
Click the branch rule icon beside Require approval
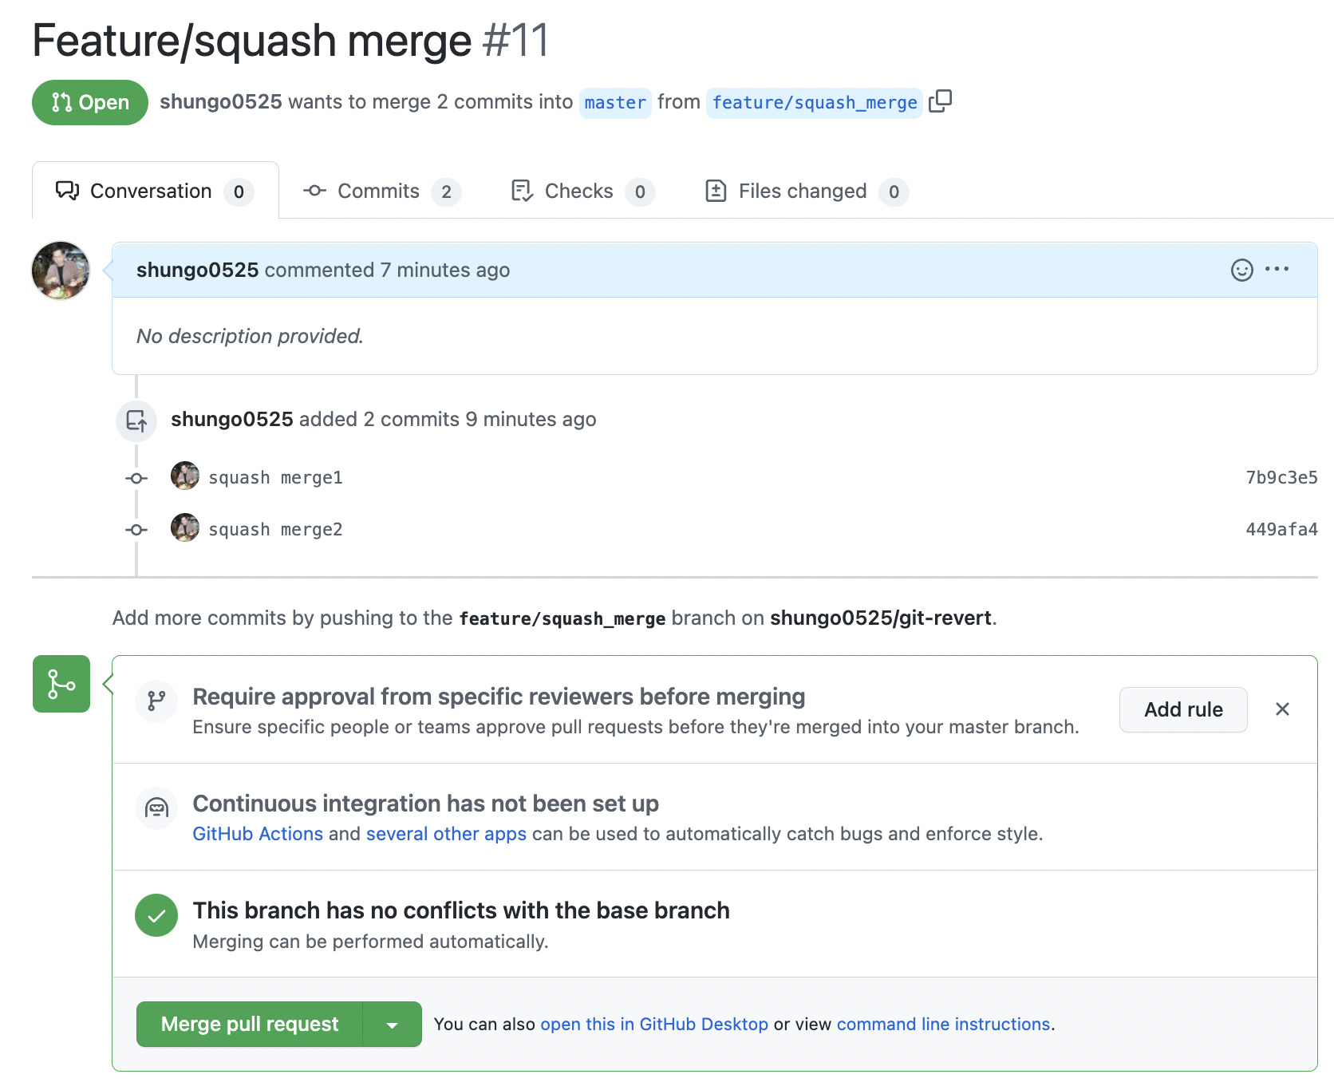pos(156,701)
